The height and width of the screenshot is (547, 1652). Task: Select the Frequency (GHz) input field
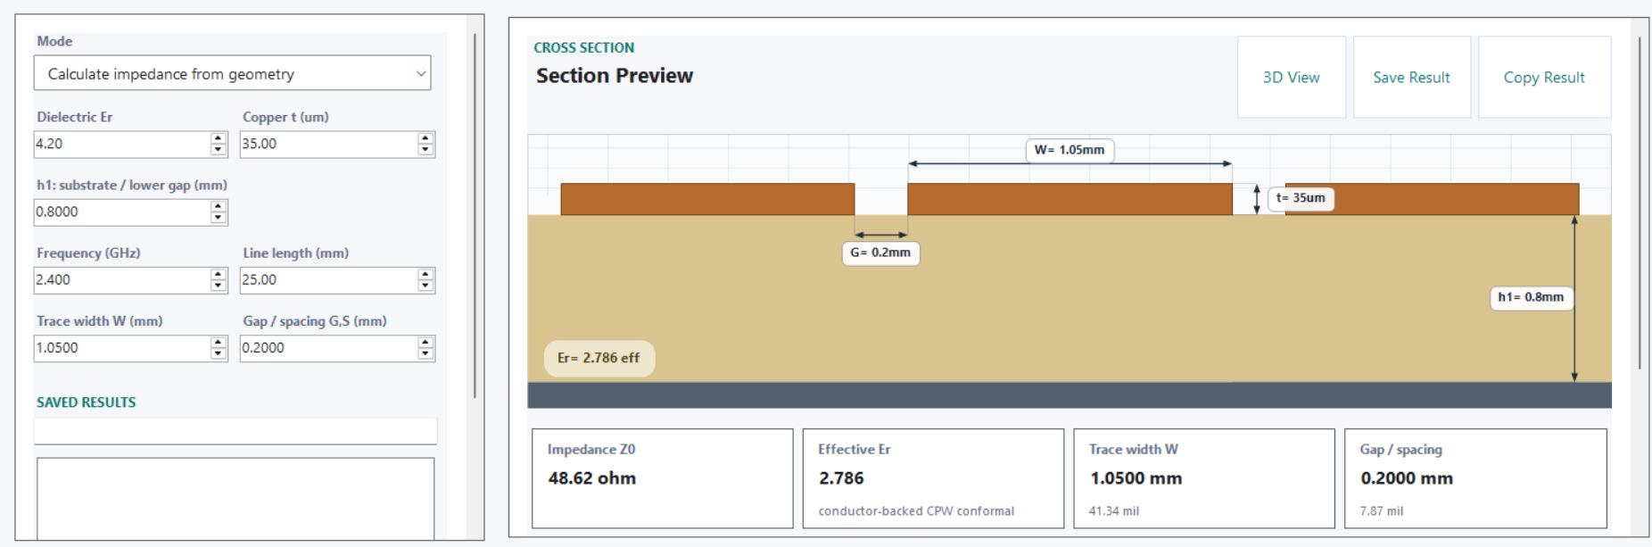121,280
